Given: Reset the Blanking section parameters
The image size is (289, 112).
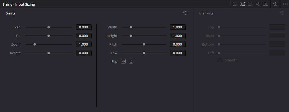Looking at the screenshot, I should 282,13.
